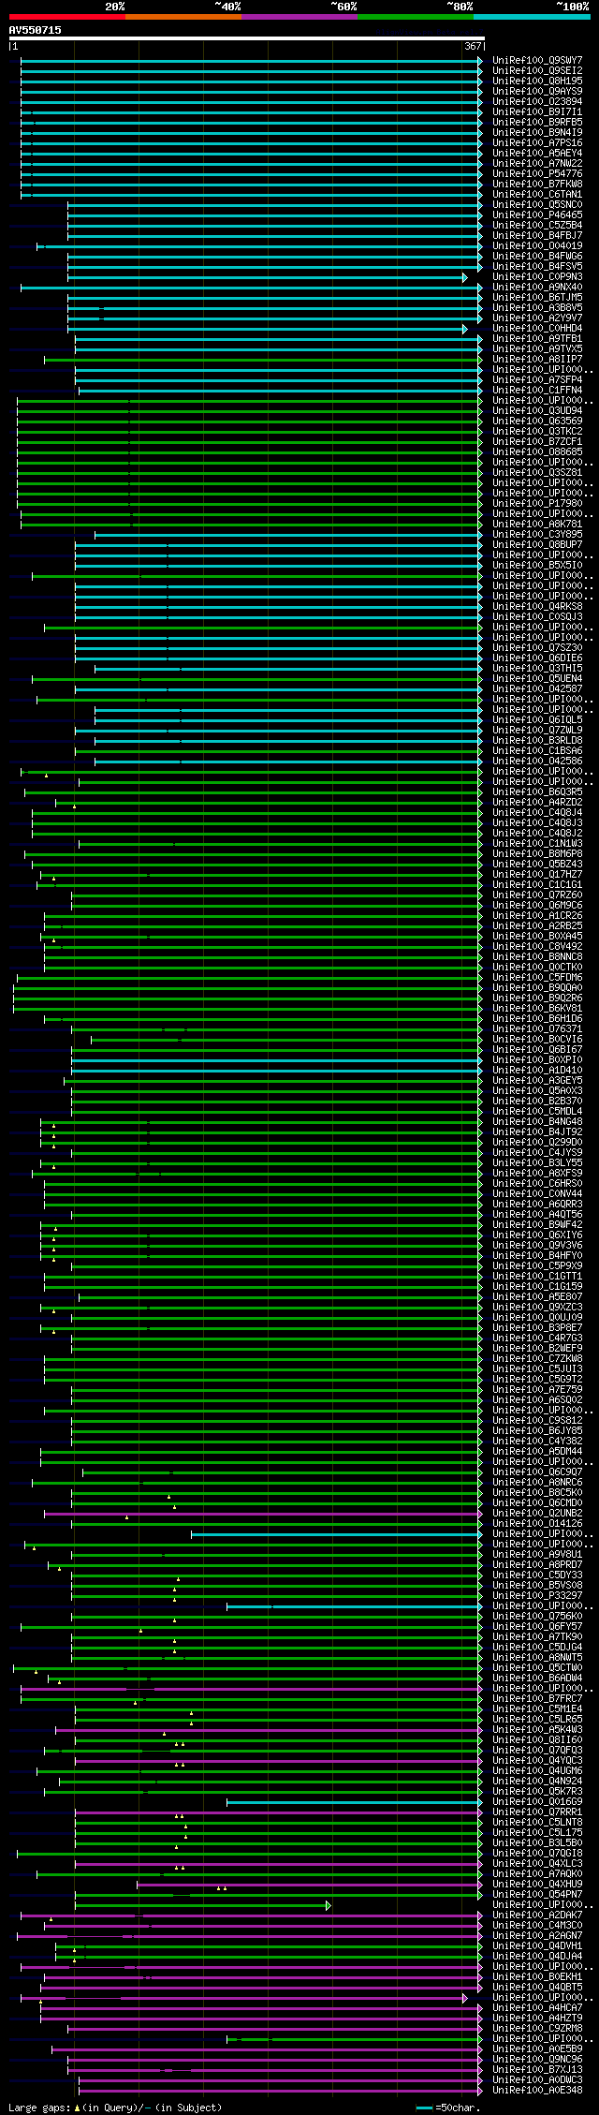The image size is (599, 2115).
Task: Click label UniRef100_B0EKH1
Action: pyautogui.click(x=537, y=1976)
